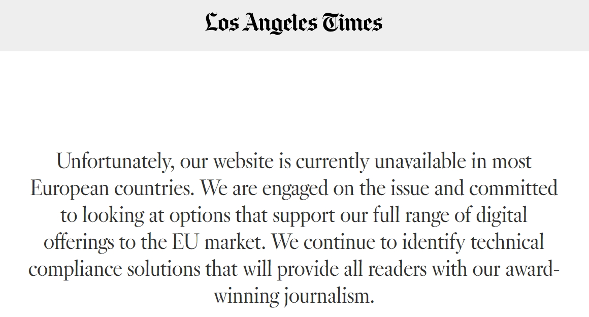The image size is (589, 317).
Task: Click the Los Angeles Times logo
Action: [x=294, y=23]
